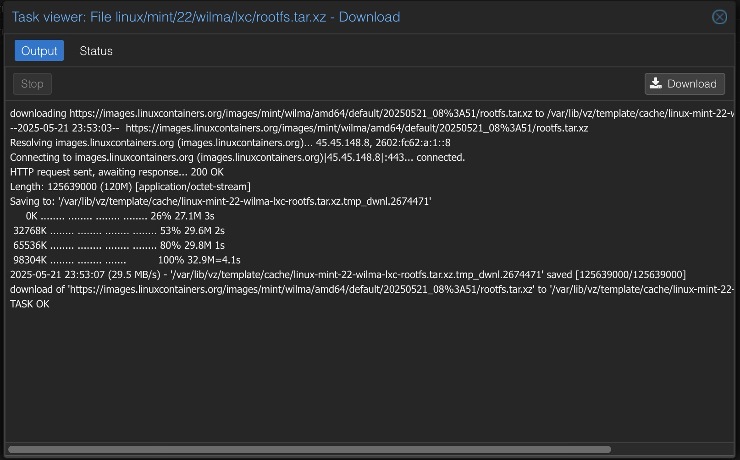Click the 'HTTP request sent' 200 OK line
Viewport: 740px width, 460px height.
click(117, 172)
